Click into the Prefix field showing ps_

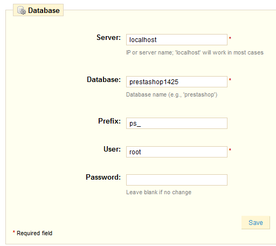tap(177, 123)
